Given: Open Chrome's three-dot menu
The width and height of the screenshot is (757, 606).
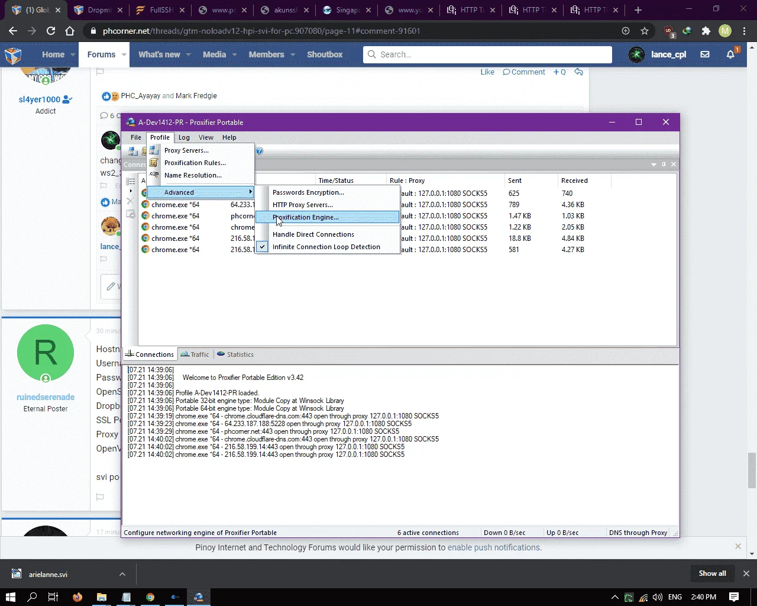Looking at the screenshot, I should pyautogui.click(x=744, y=31).
